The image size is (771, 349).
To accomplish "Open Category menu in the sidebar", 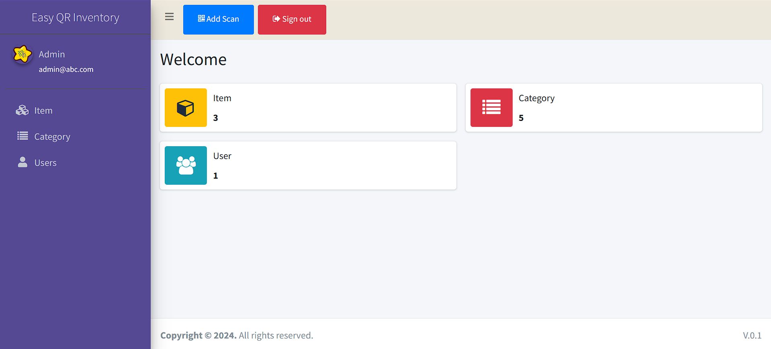I will coord(52,137).
